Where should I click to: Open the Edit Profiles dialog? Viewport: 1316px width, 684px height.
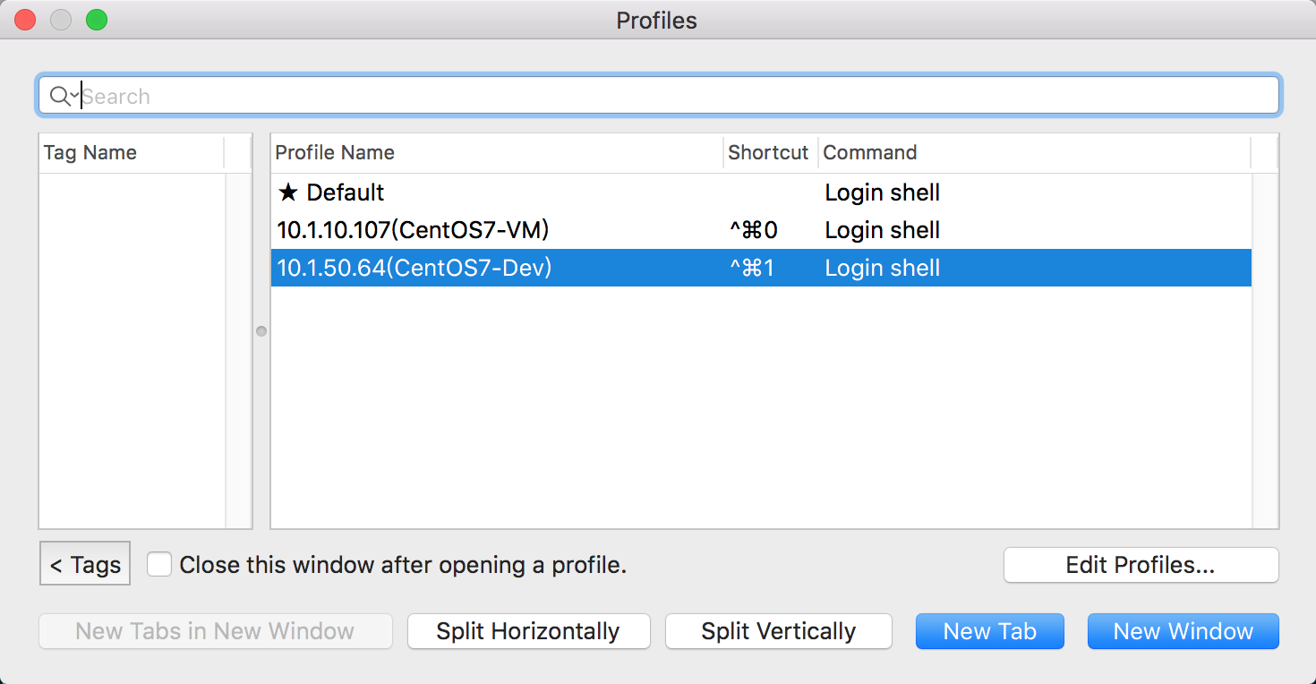(1141, 565)
